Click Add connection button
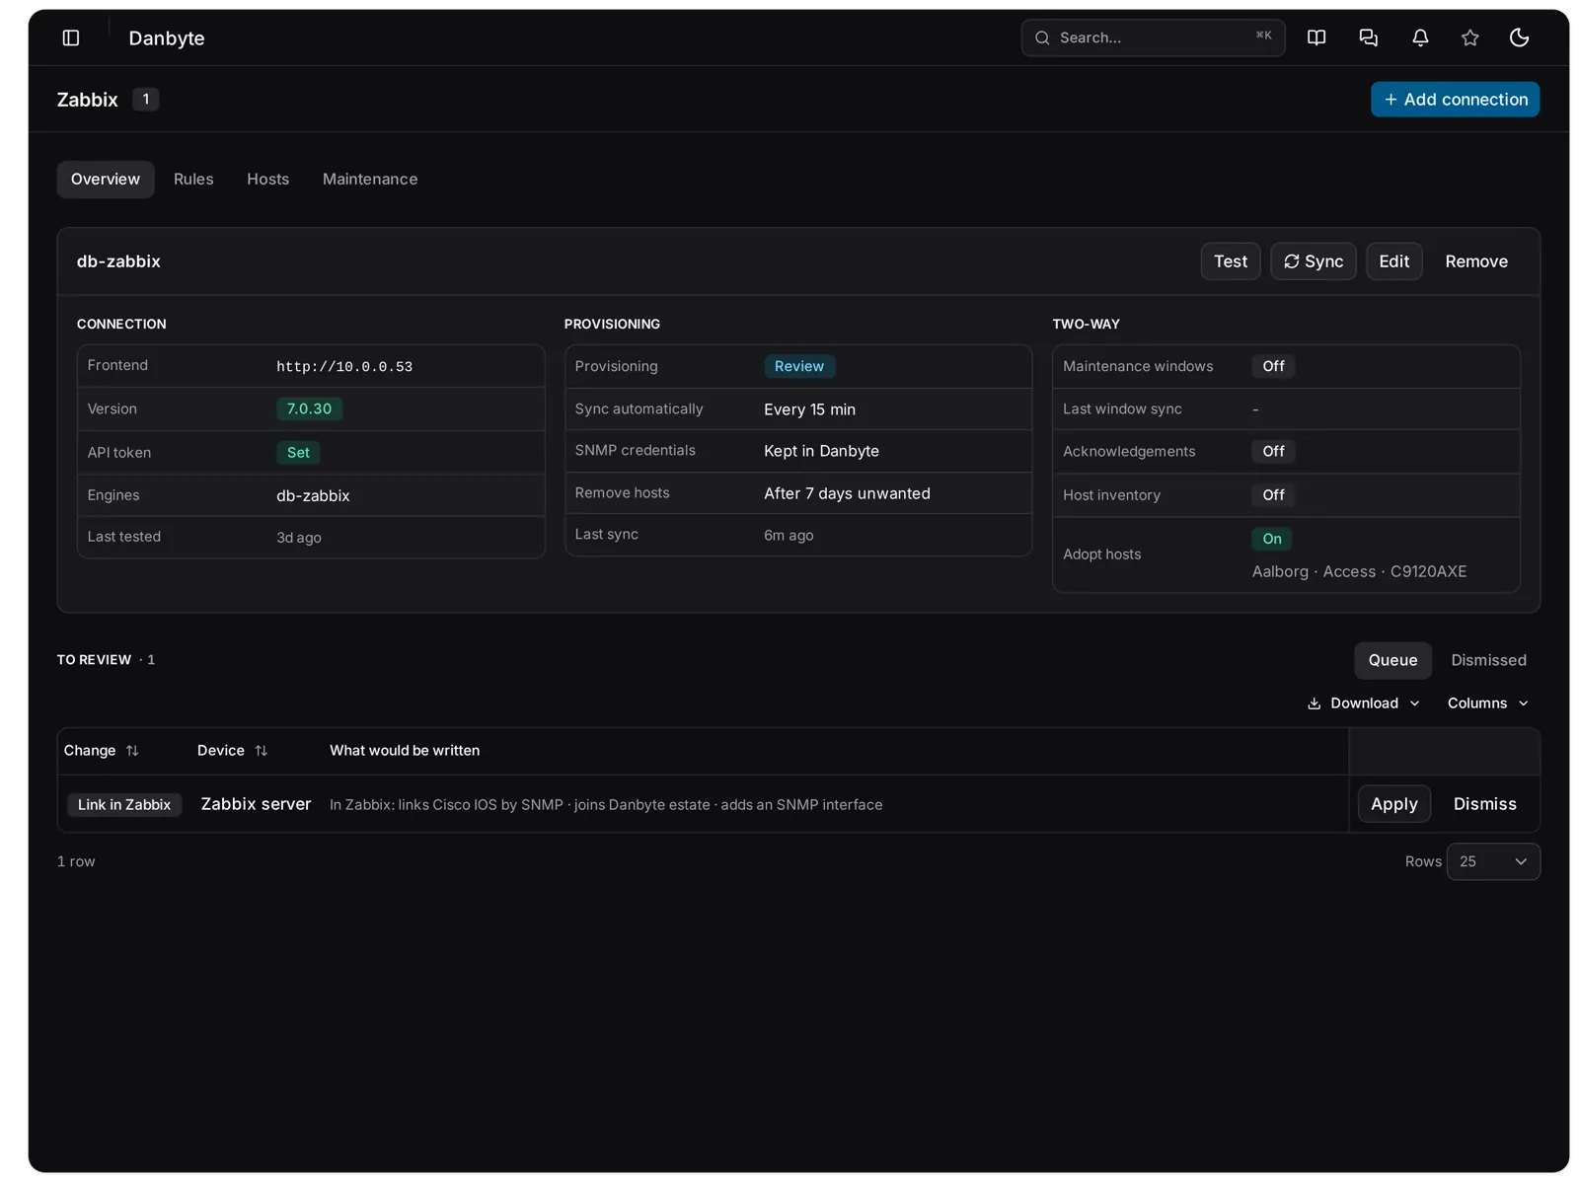 tap(1455, 100)
